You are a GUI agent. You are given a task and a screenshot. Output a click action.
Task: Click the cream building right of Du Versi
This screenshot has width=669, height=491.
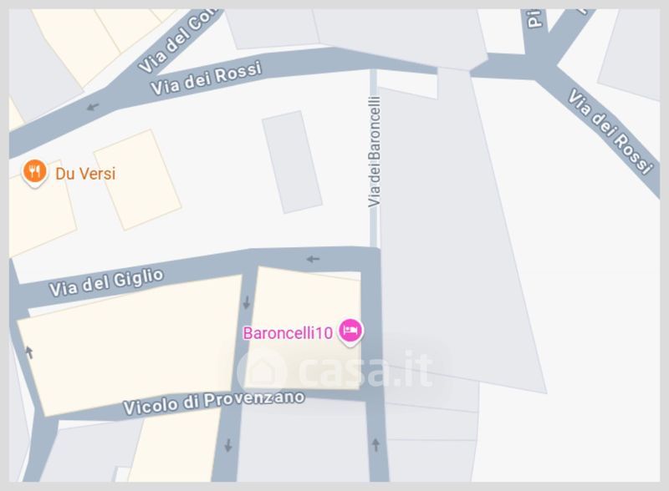pos(137,180)
